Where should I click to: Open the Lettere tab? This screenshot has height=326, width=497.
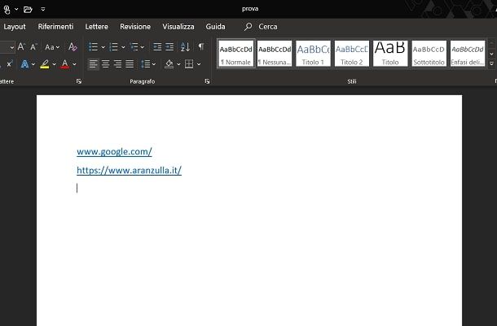(97, 27)
